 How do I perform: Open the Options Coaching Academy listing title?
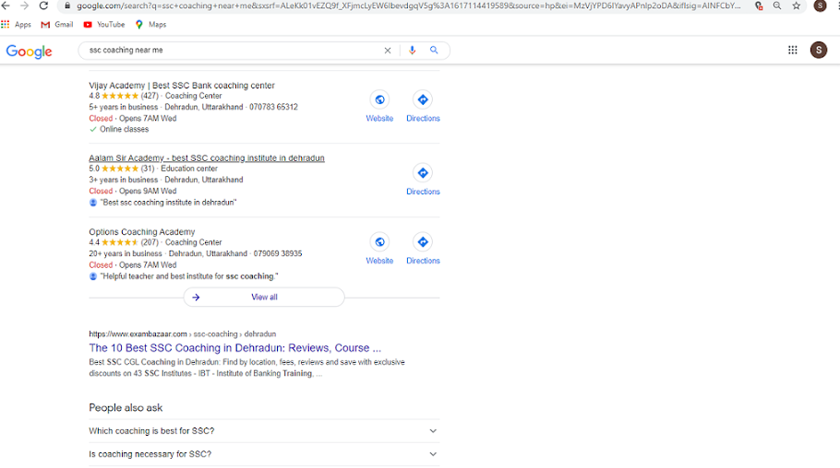tap(142, 232)
